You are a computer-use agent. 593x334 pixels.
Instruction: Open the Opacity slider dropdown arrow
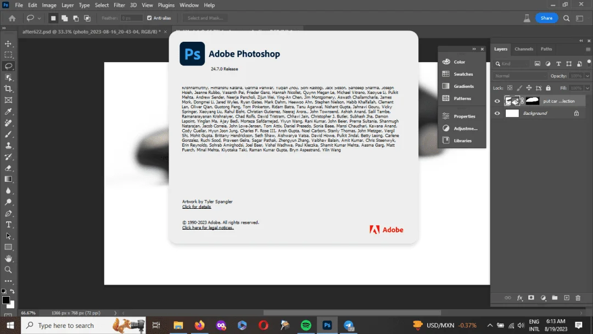[588, 76]
